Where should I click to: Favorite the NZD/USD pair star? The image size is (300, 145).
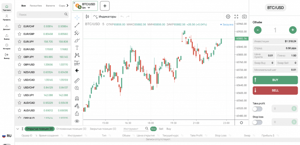[19, 72]
